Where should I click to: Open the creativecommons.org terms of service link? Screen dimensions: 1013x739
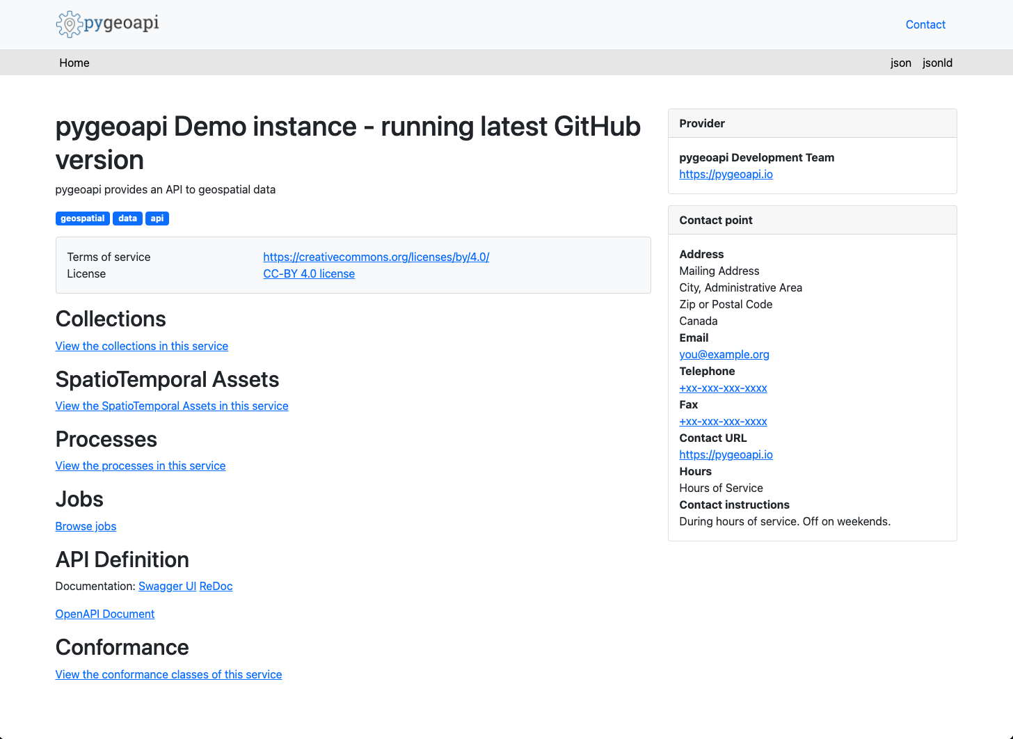376,257
